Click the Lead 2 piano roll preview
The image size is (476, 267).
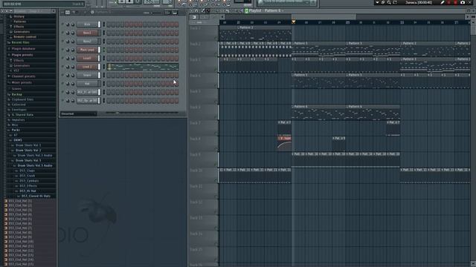pos(143,67)
